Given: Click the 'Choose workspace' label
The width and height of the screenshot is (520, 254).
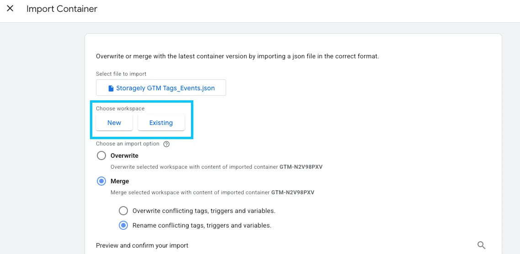Looking at the screenshot, I should click(120, 108).
